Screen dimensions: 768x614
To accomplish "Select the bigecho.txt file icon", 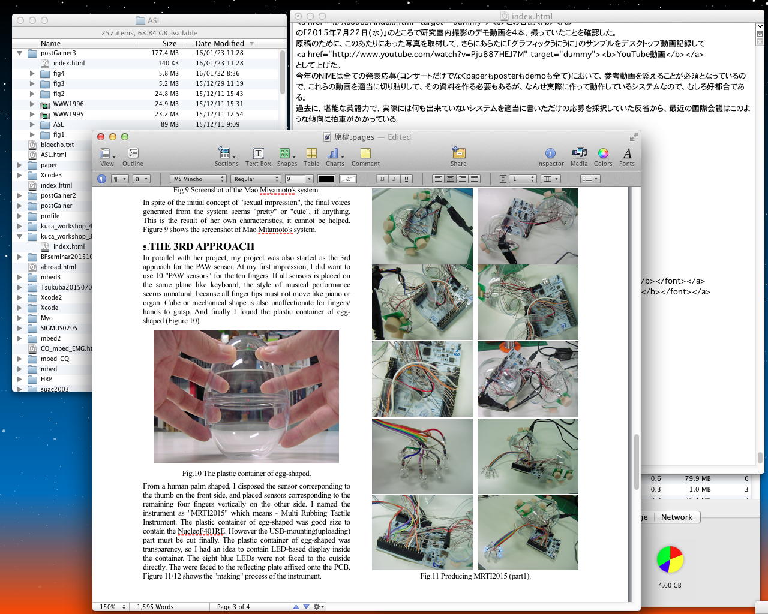I will click(x=32, y=145).
